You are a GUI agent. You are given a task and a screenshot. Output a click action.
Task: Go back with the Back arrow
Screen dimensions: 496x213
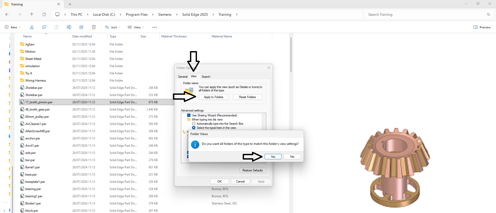7,14
